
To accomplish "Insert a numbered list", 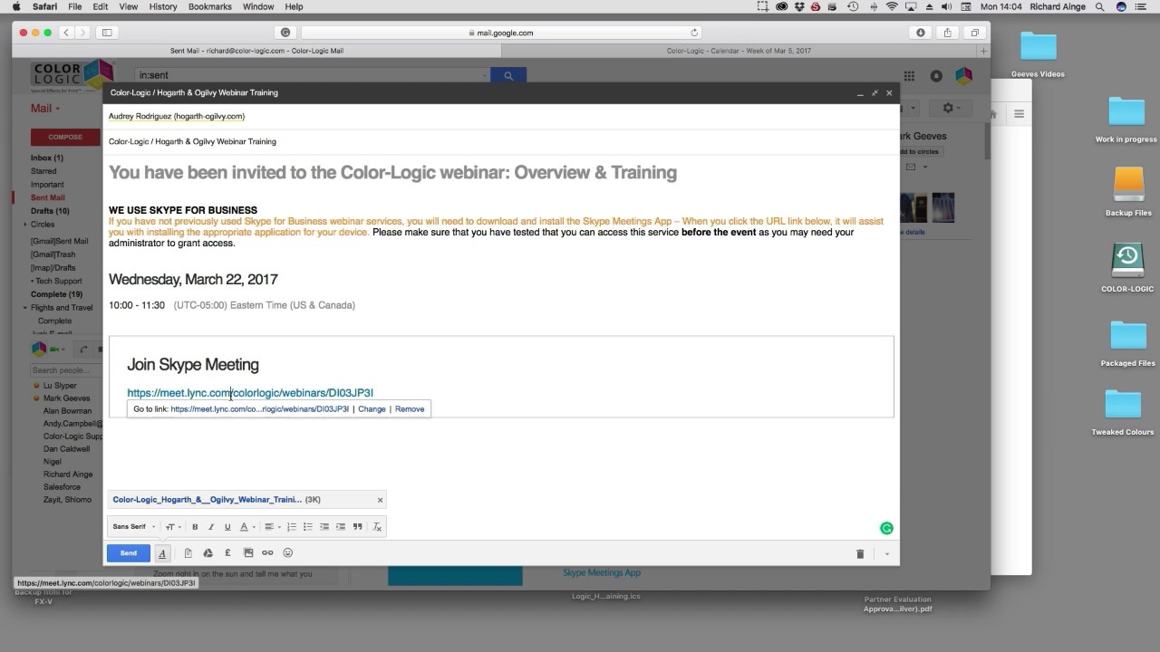I will [292, 527].
